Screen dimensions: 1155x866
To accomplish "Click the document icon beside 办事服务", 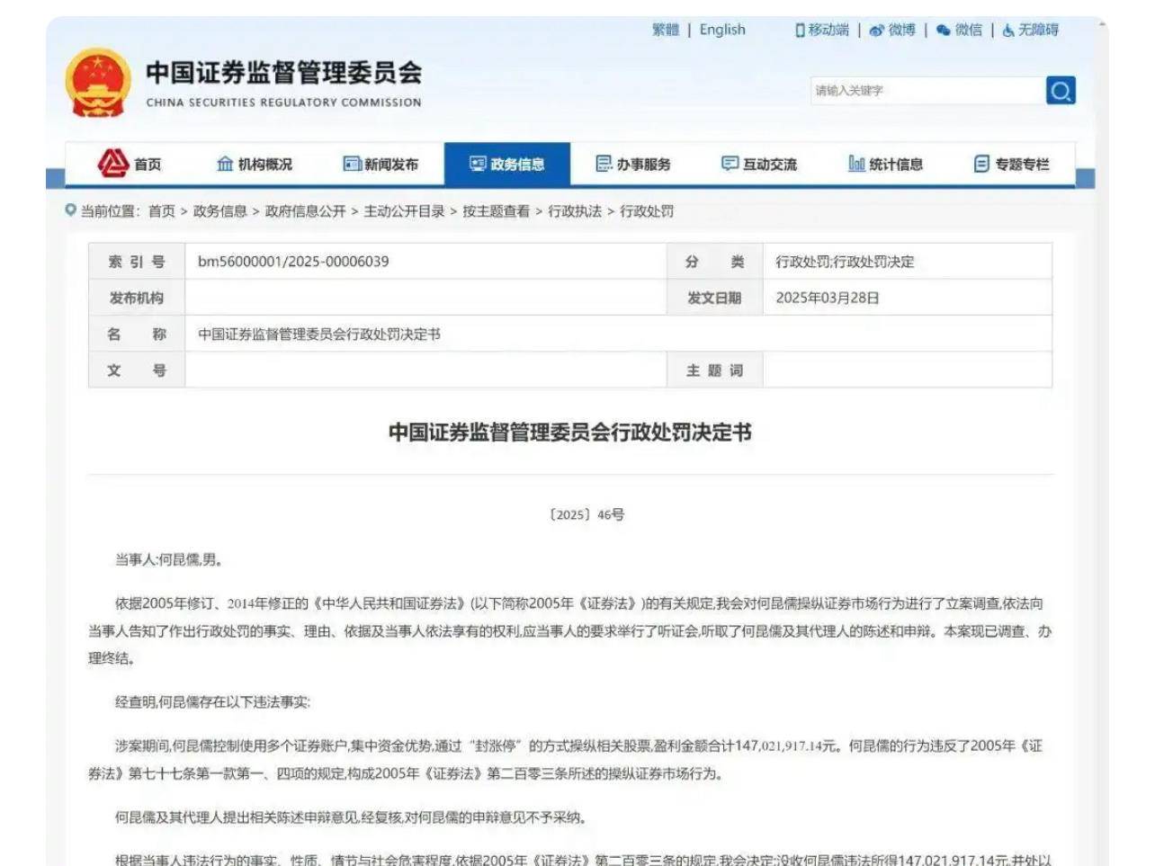I will click(x=604, y=164).
